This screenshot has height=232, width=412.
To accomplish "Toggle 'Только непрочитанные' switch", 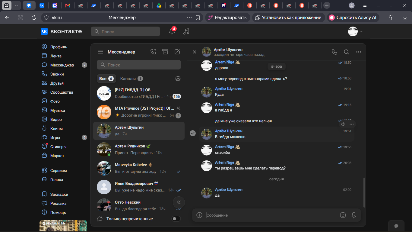I will (176, 219).
